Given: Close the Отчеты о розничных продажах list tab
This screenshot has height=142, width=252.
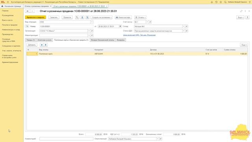Looking at the screenshot, I should [50, 6].
